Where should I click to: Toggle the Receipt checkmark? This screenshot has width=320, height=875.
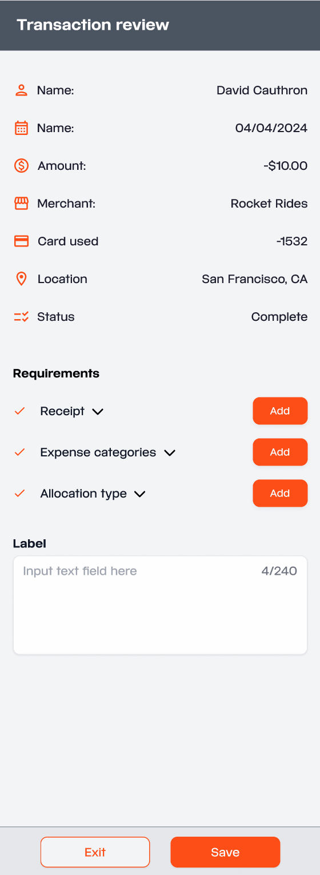tap(19, 411)
